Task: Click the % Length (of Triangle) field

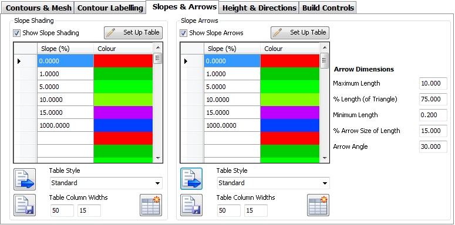Action: (433, 100)
